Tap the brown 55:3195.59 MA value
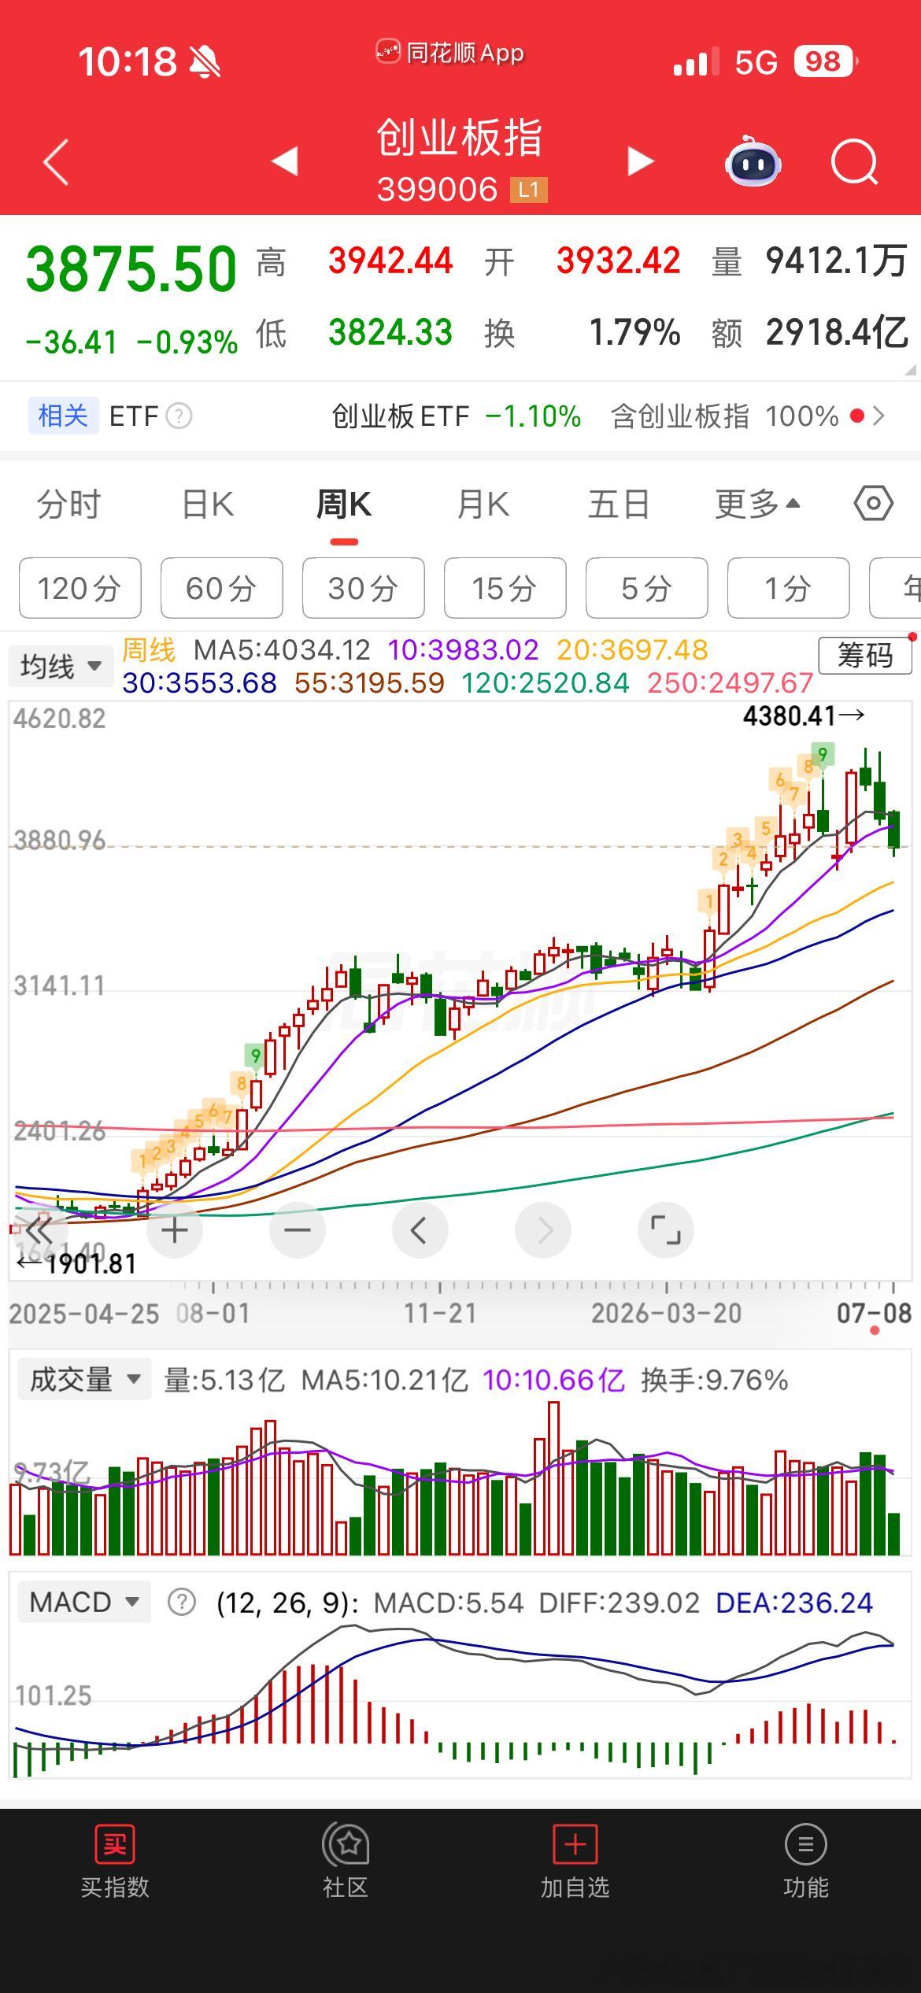Image resolution: width=921 pixels, height=1993 pixels. coord(369,682)
